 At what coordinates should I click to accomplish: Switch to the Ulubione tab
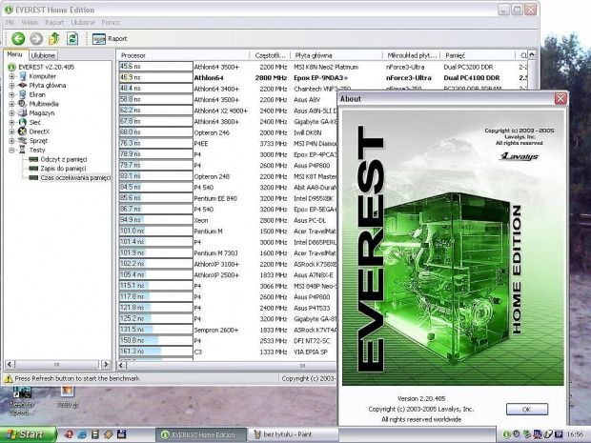pos(44,55)
